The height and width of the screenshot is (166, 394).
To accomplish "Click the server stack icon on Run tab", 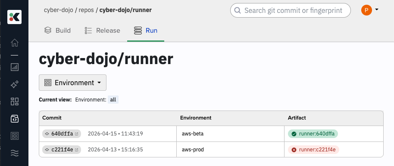I will tap(138, 31).
